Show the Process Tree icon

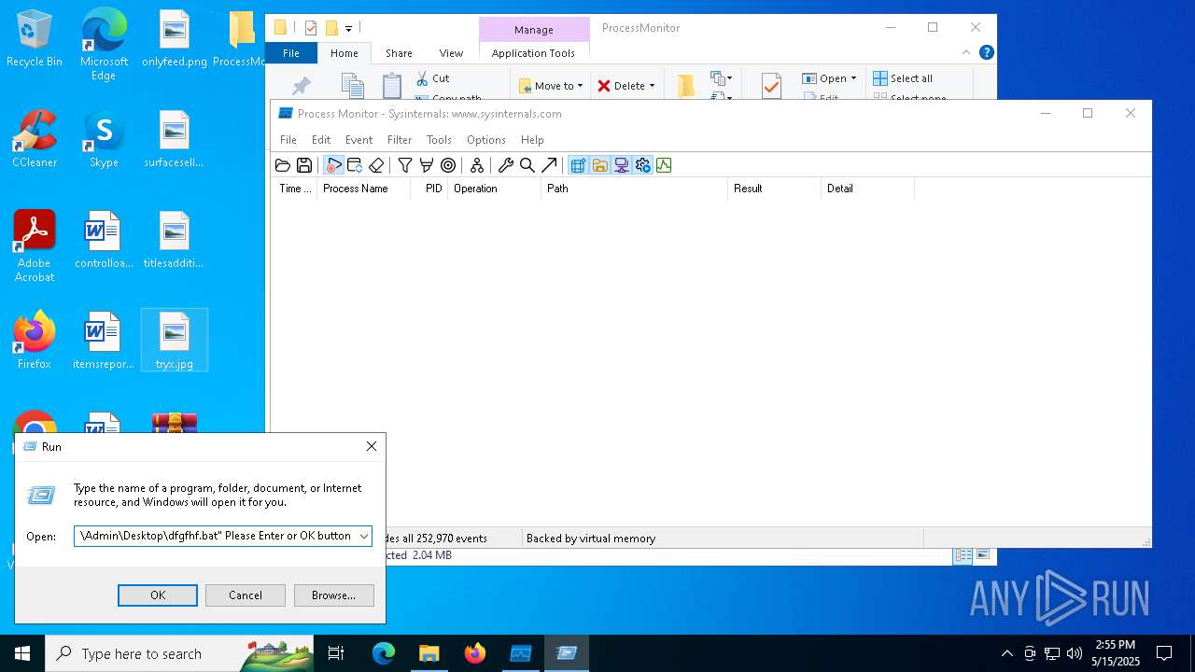coord(477,165)
